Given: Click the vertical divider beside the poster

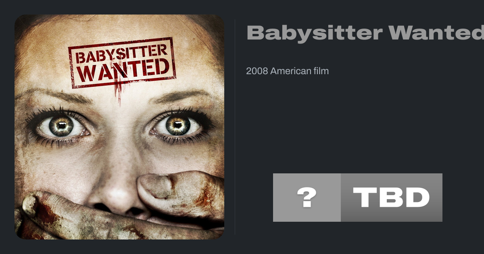Looking at the screenshot, I should click(235, 127).
